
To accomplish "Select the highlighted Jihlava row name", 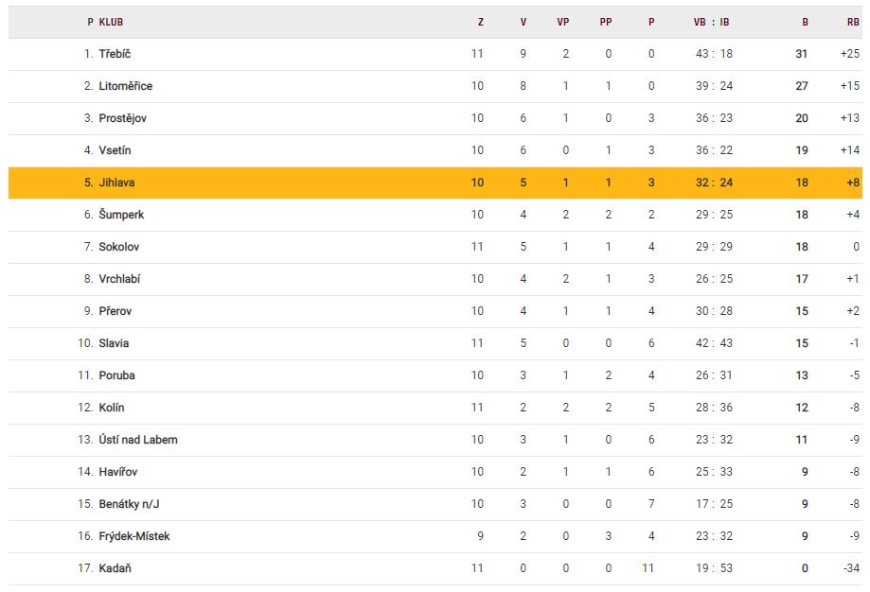I will [x=116, y=183].
